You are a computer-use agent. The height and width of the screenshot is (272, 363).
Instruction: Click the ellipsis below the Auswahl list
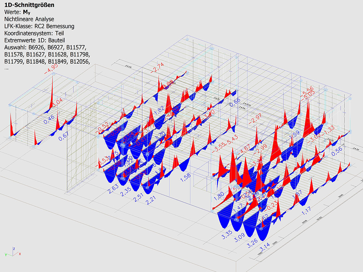6,68
